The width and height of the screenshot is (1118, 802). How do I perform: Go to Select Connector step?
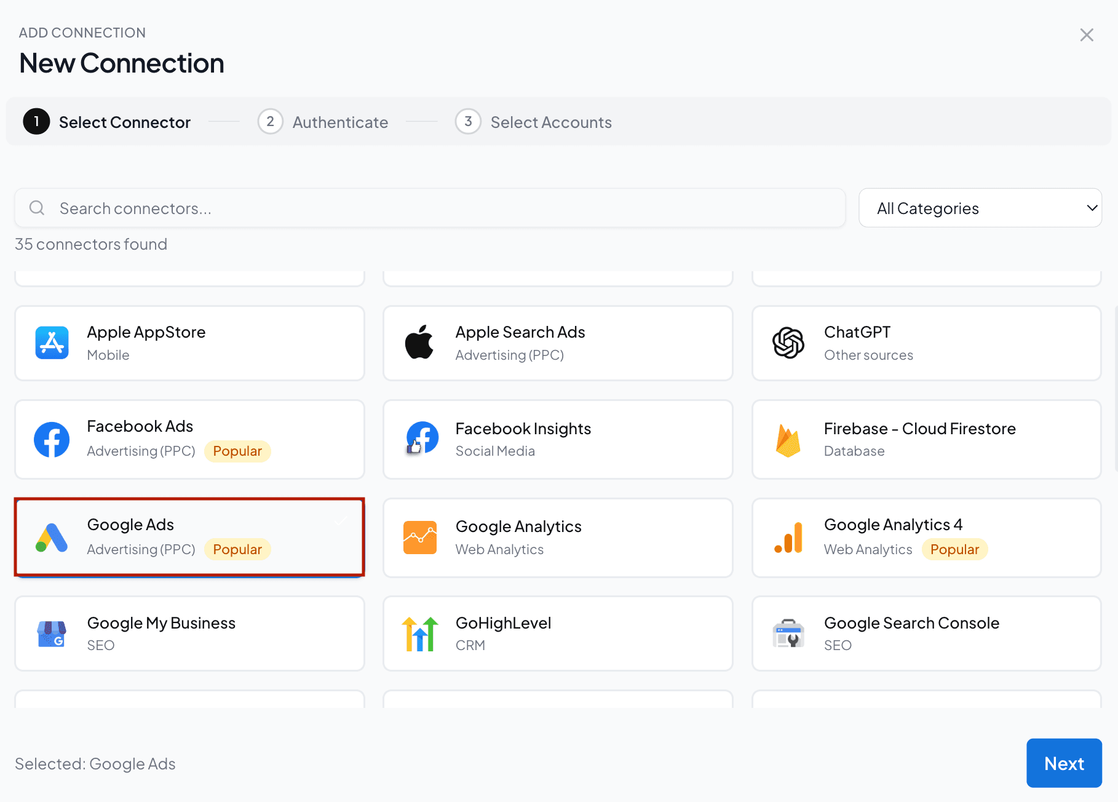(x=107, y=122)
